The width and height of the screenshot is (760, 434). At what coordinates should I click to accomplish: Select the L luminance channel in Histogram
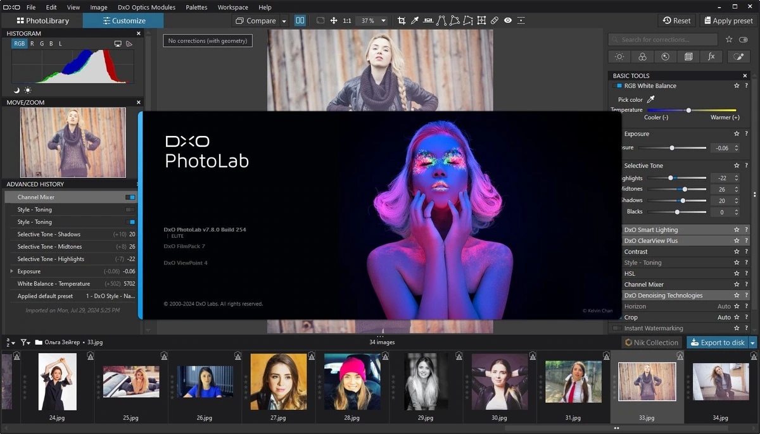click(x=60, y=44)
